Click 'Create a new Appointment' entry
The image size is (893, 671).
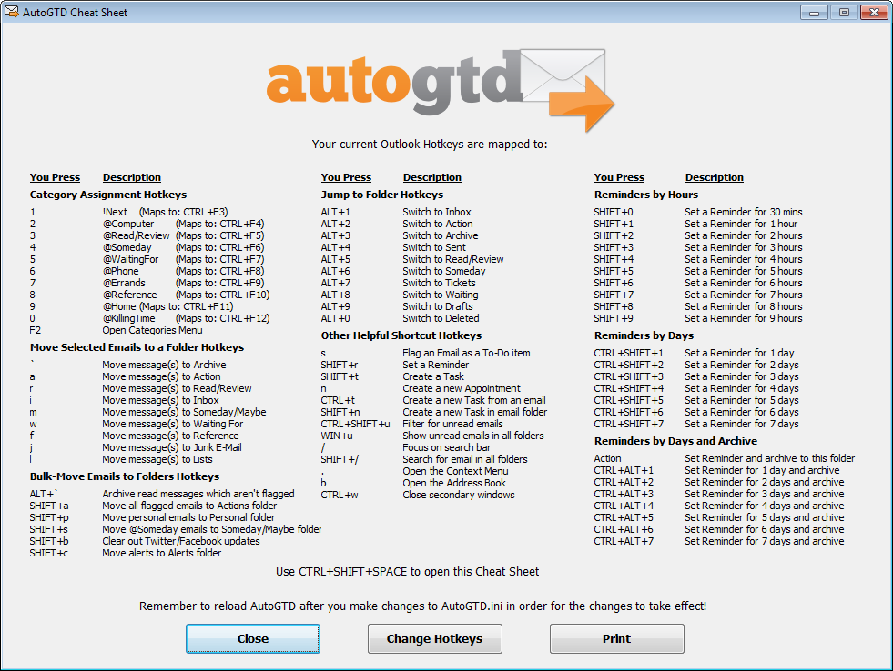pyautogui.click(x=462, y=388)
